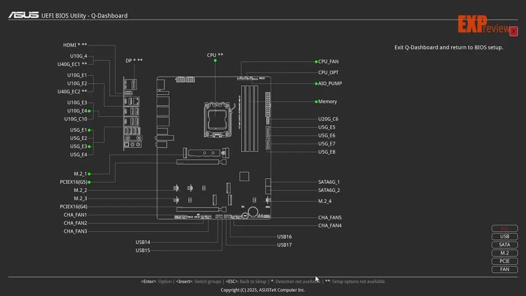Select PCIEX16(G4) slot label
526x296 pixels.
(74, 206)
